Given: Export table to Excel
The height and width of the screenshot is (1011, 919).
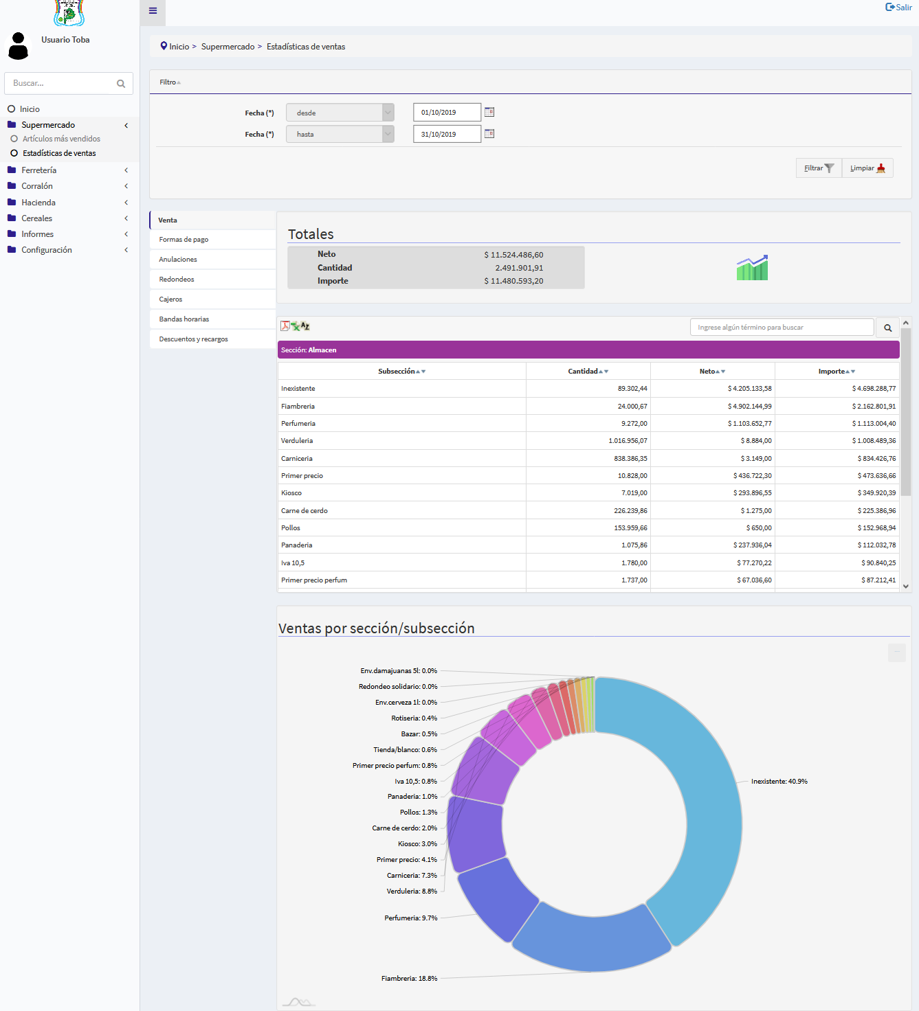Looking at the screenshot, I should point(295,327).
